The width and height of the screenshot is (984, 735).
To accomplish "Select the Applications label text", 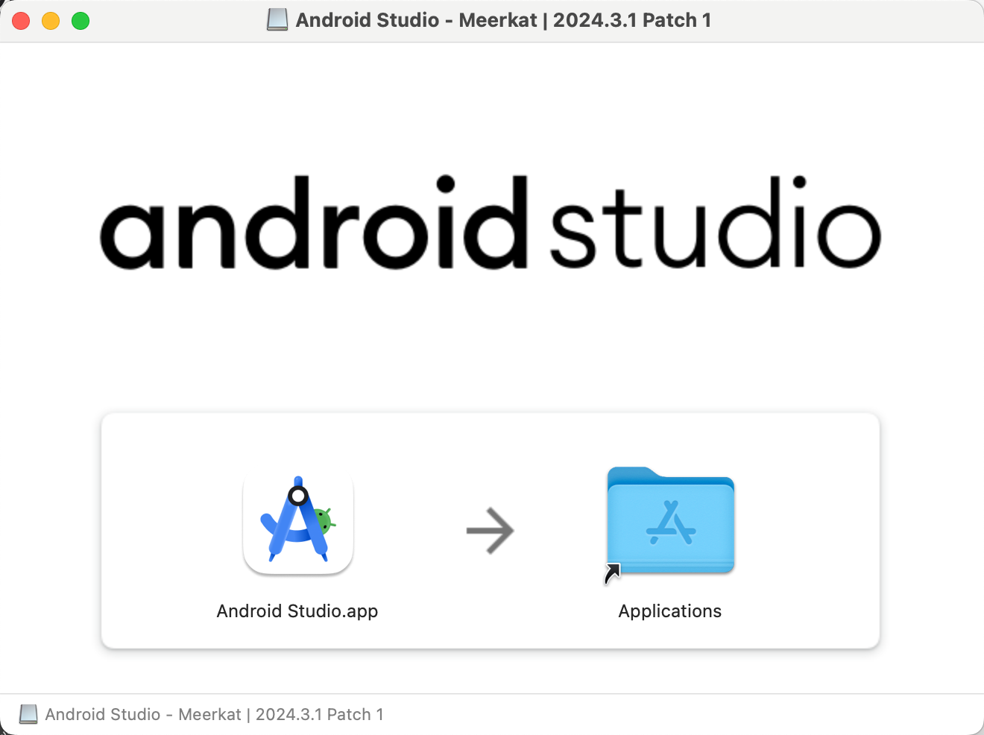I will click(669, 611).
